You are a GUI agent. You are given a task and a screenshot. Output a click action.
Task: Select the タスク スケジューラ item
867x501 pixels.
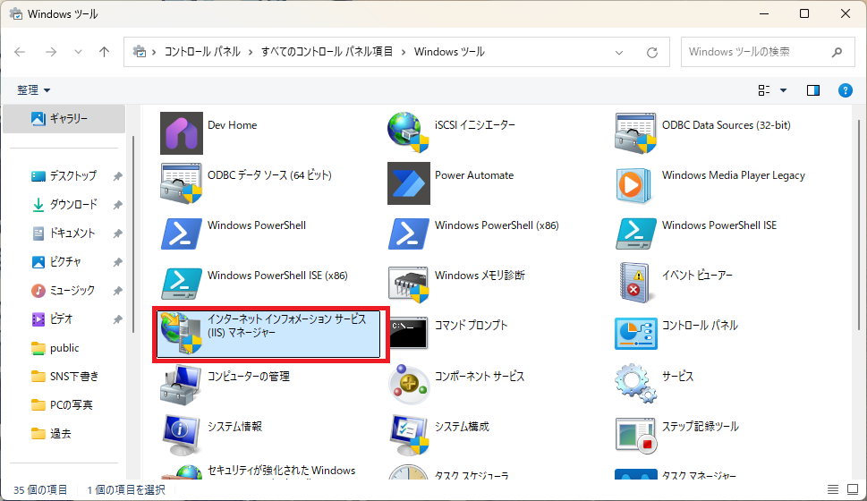(448, 471)
